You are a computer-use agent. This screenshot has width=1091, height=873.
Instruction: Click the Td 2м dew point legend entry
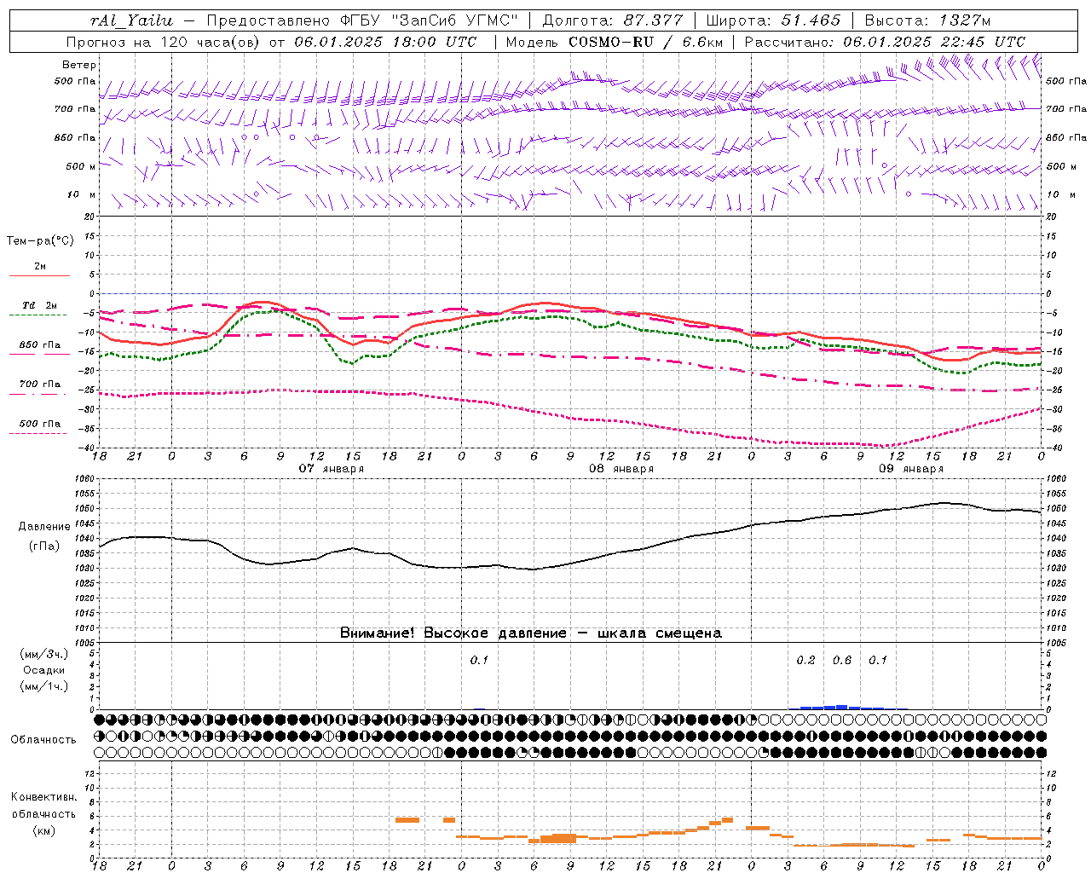tap(40, 305)
